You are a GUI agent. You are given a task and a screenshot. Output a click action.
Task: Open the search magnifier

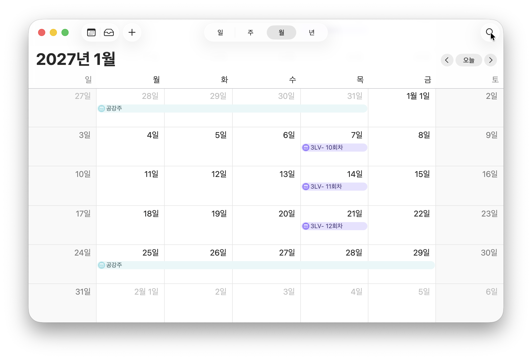489,32
